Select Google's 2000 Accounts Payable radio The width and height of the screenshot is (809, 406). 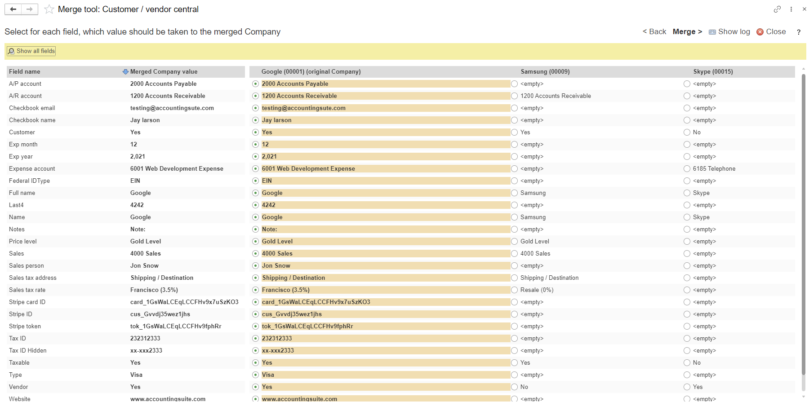tap(255, 84)
